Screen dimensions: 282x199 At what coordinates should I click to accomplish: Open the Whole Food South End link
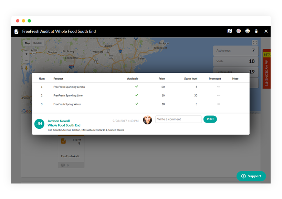64,125
